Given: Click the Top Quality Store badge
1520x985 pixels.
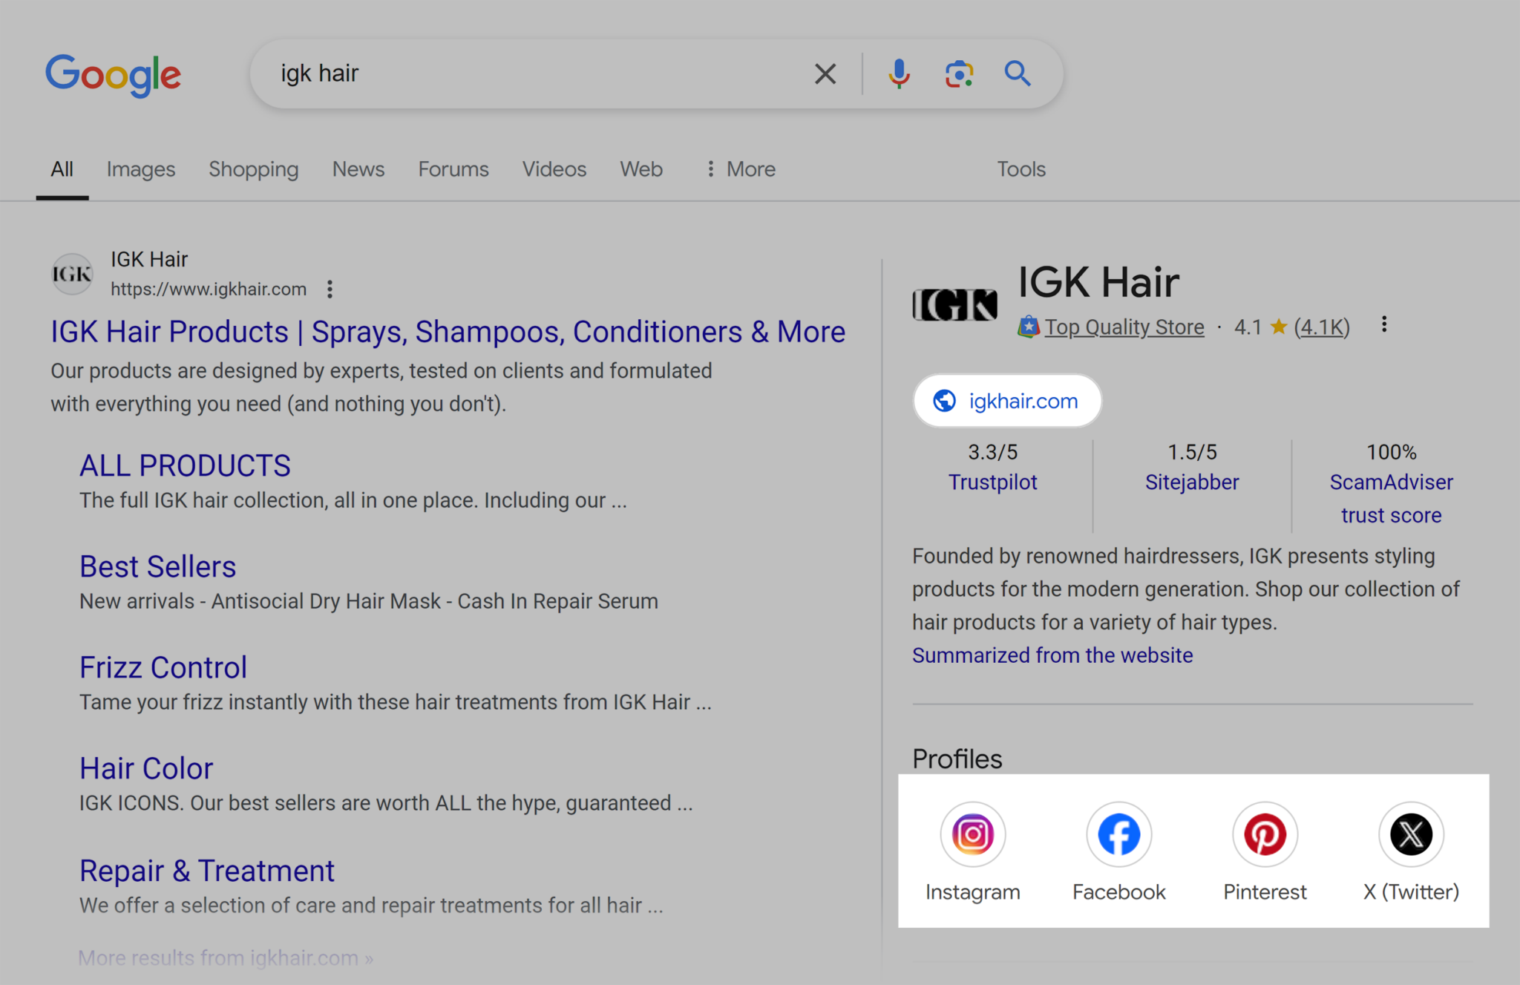Looking at the screenshot, I should 1109,326.
